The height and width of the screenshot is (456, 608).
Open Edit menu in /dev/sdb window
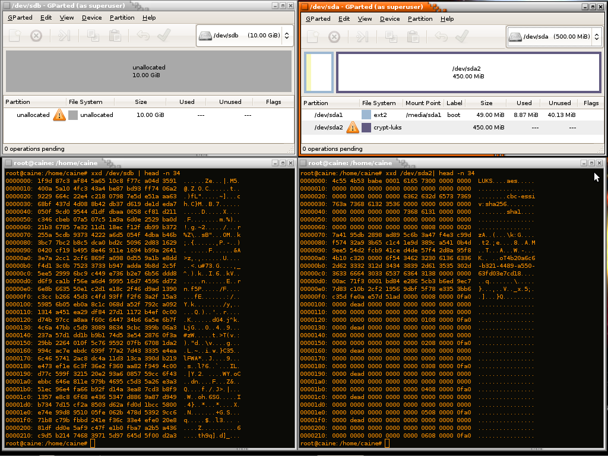(46, 17)
